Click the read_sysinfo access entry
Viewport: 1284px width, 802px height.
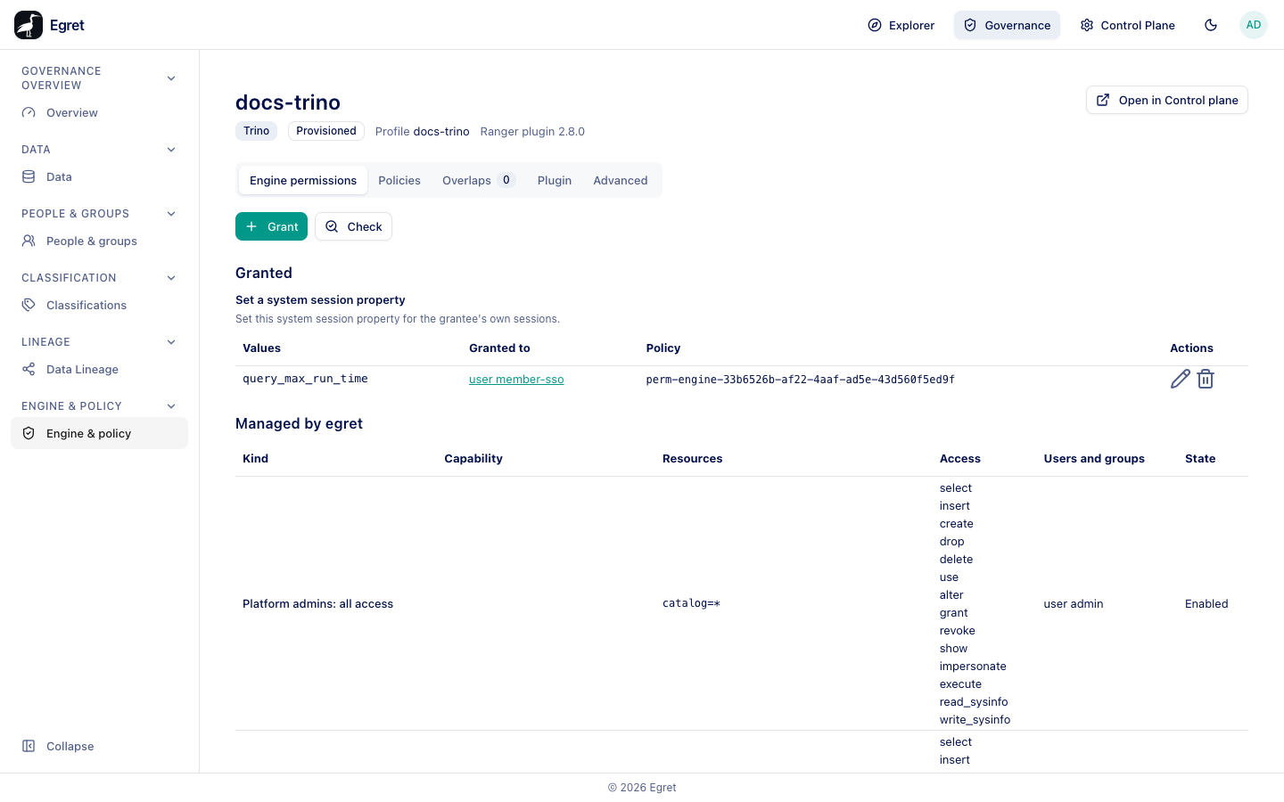[x=974, y=702]
